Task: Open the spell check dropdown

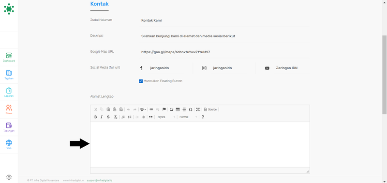Action: [x=143, y=109]
